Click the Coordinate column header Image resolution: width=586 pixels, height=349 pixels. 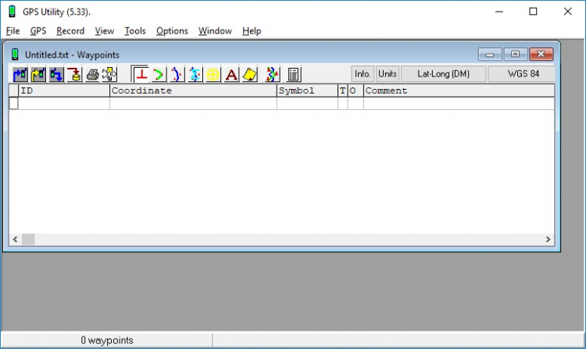pyautogui.click(x=193, y=91)
